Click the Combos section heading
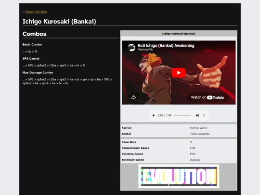260x195 pixels. click(x=35, y=34)
